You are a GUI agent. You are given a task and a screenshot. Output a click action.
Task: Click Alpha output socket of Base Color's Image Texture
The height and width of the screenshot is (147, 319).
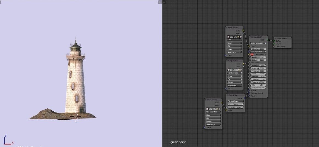(243, 33)
